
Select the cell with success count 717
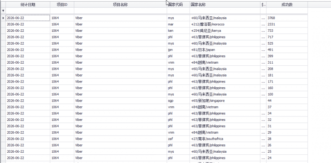(287, 37)
